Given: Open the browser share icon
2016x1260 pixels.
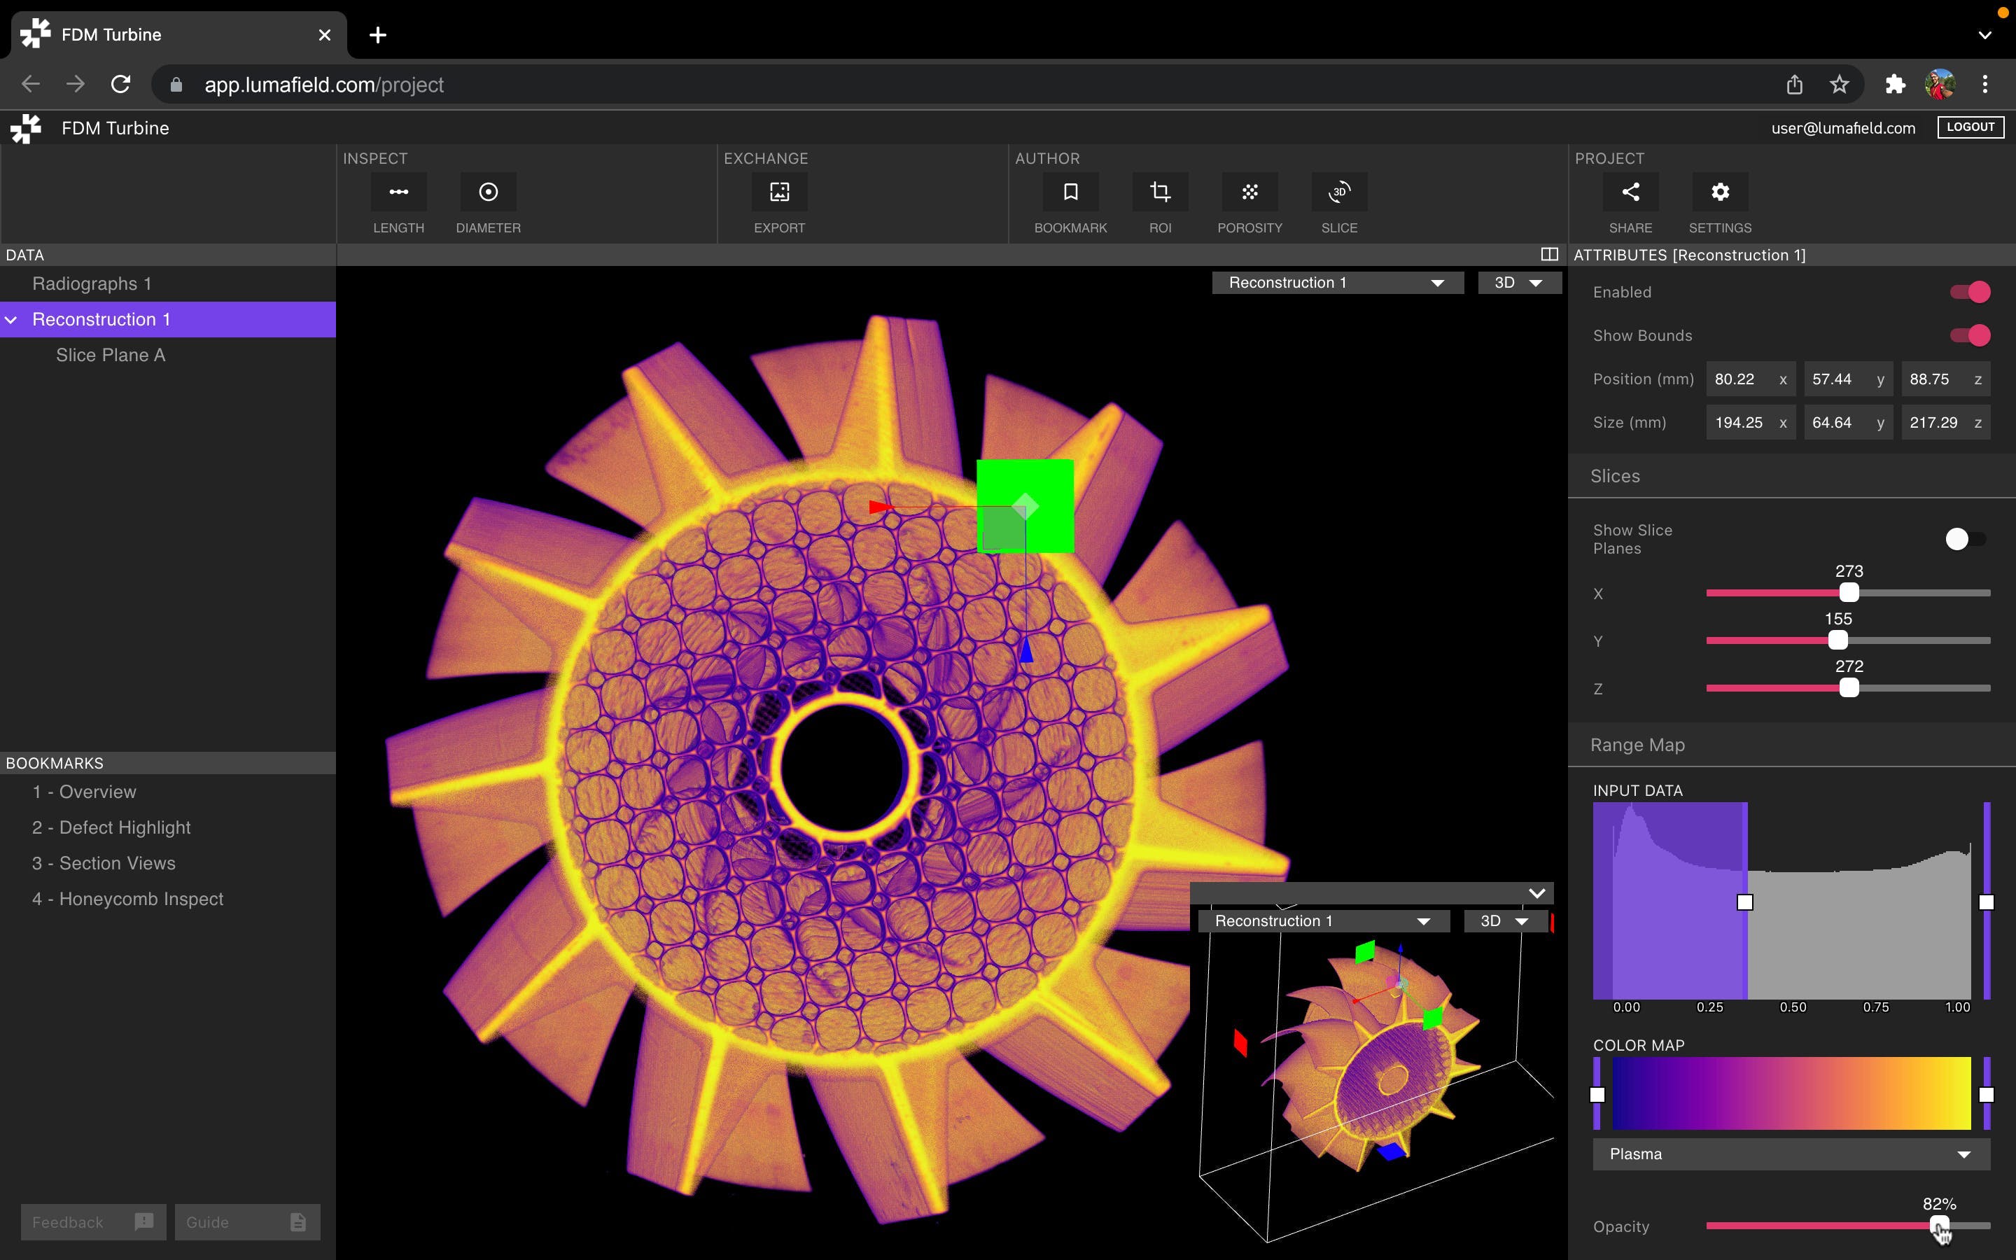Looking at the screenshot, I should [x=1794, y=84].
